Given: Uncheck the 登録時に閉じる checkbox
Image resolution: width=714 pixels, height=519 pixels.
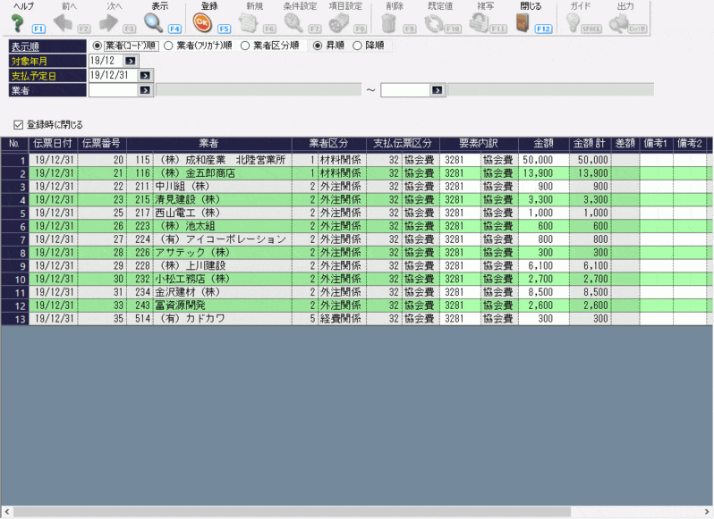Looking at the screenshot, I should pyautogui.click(x=18, y=124).
